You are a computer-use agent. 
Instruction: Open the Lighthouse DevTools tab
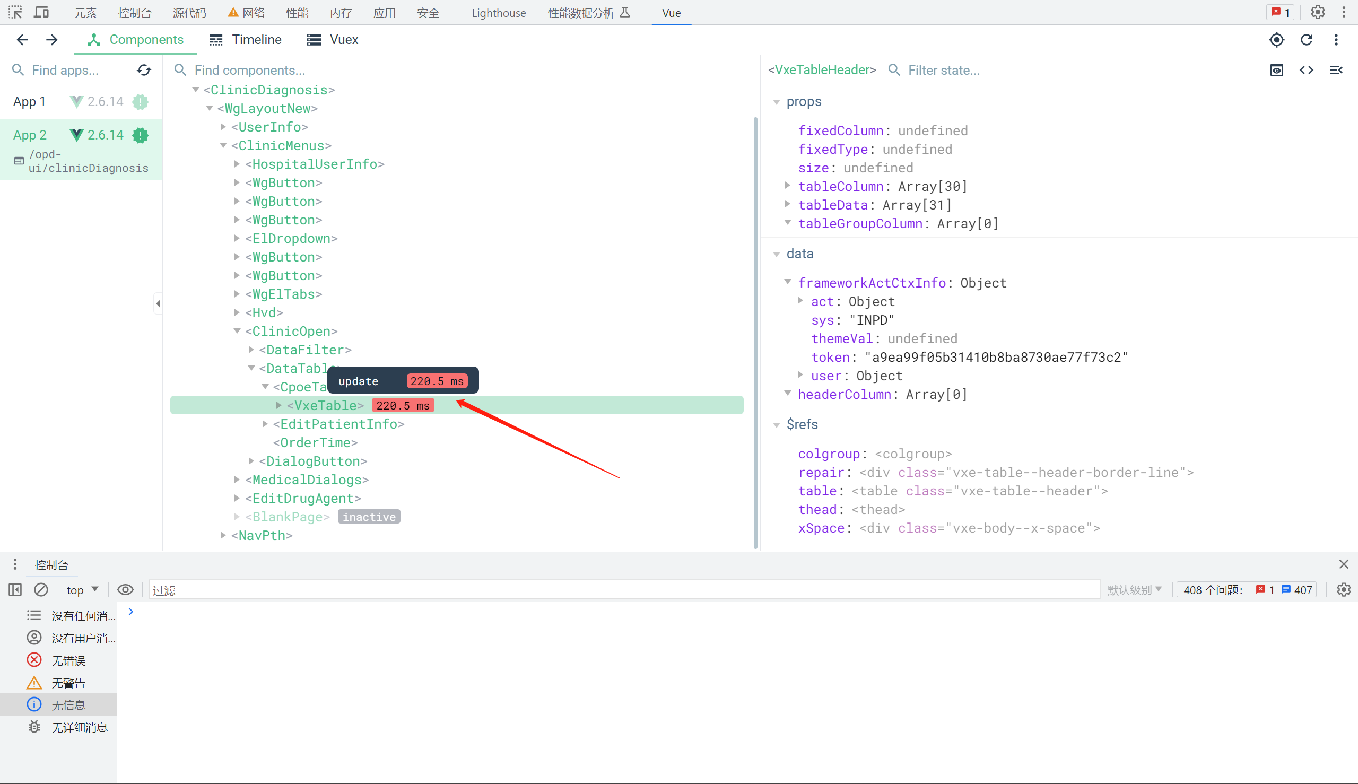[498, 13]
